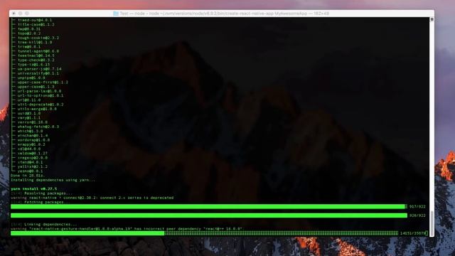This screenshot has height=256, width=455.
Task: Click the 'connect 2.x series is deprecated' warning
Action: [x=92, y=198]
